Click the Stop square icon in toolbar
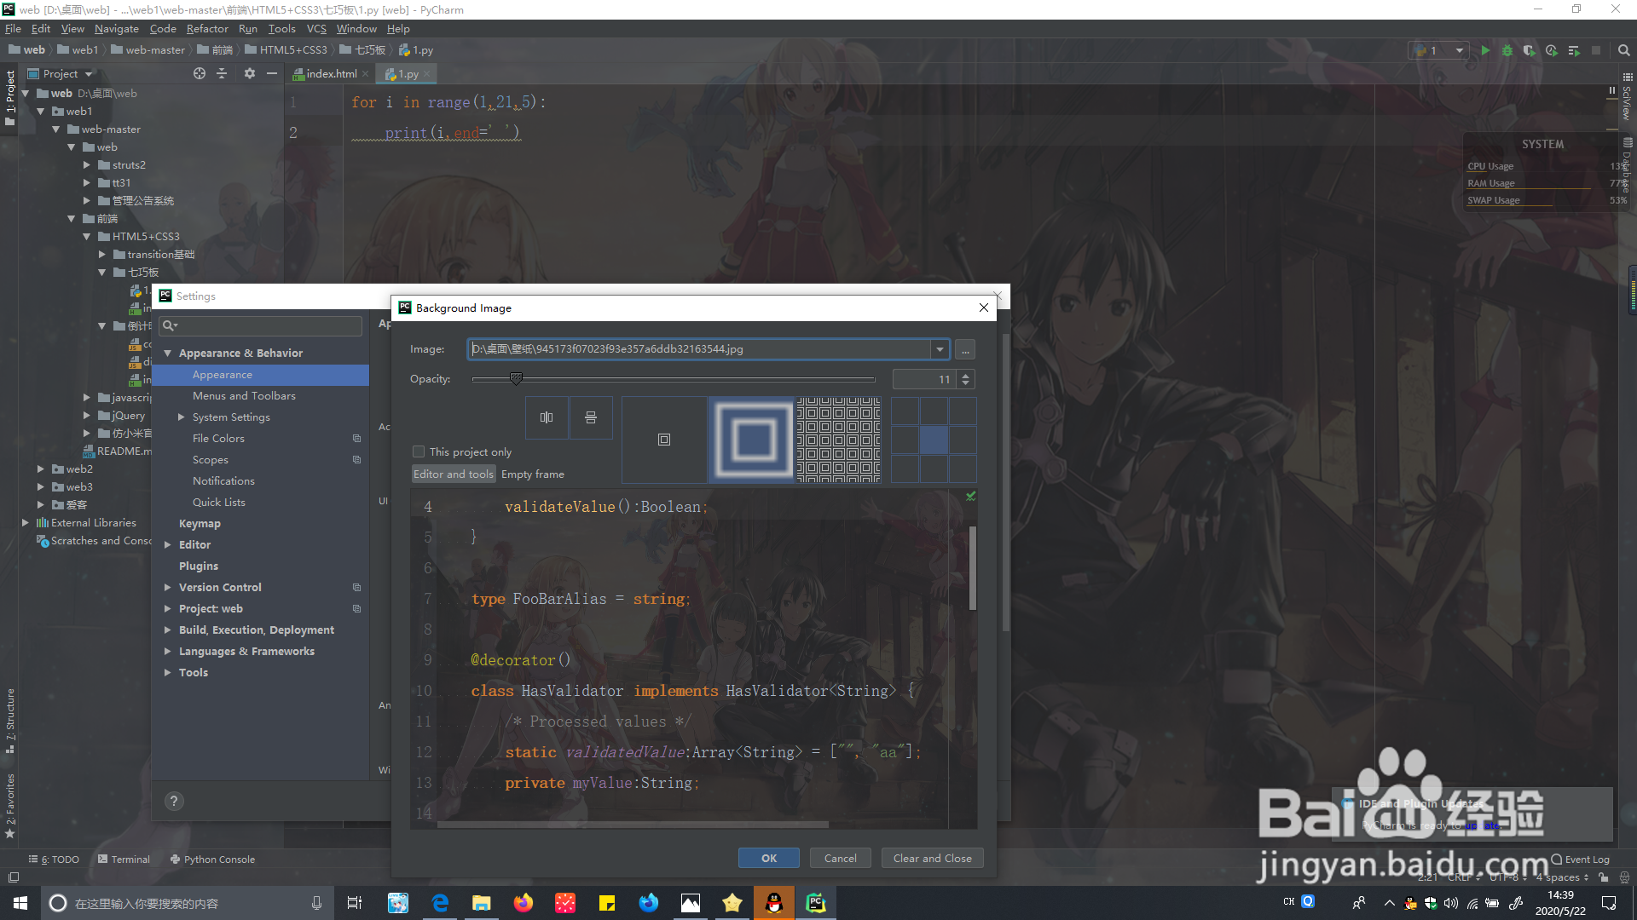Viewport: 1637px width, 920px height. click(x=1596, y=50)
